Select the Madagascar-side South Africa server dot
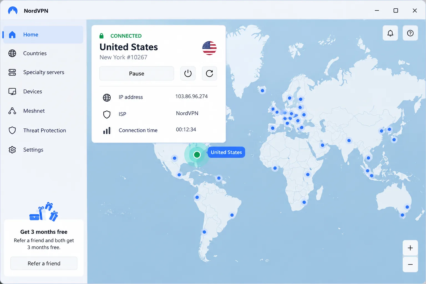The image size is (426, 284). coord(304,202)
